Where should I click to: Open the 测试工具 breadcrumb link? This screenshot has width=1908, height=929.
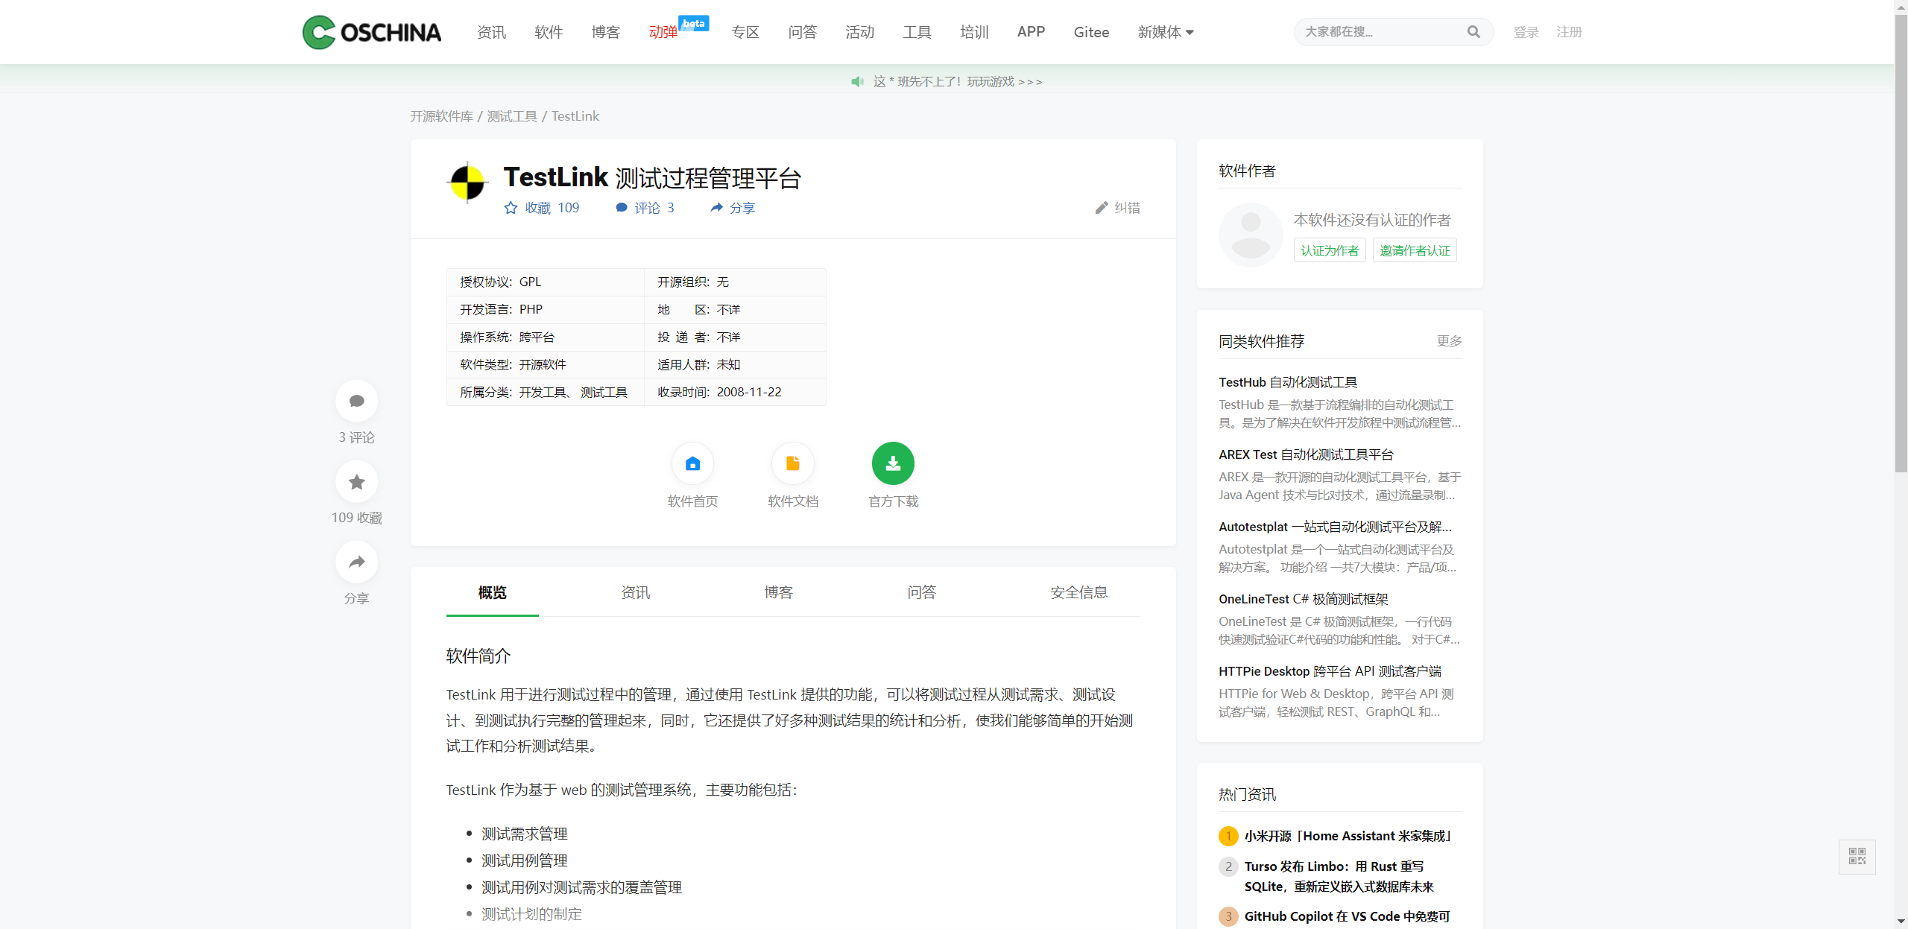tap(512, 116)
